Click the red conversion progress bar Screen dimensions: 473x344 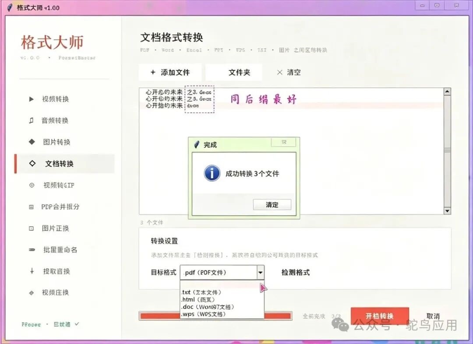pos(215,316)
